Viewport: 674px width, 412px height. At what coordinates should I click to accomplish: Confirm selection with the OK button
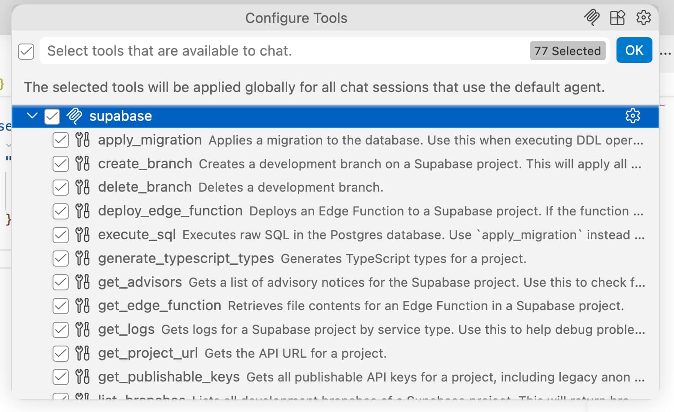point(634,50)
